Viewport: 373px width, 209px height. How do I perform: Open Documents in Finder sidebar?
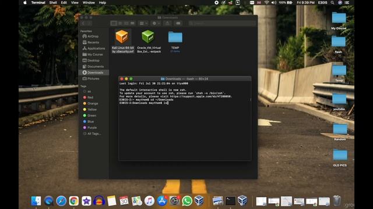tap(93, 67)
